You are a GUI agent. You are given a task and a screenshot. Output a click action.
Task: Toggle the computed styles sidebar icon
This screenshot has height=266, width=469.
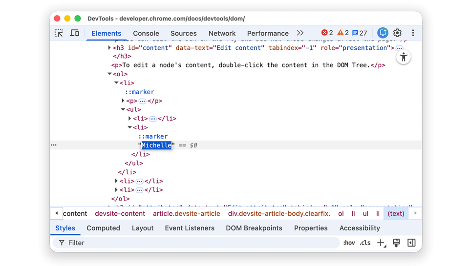pyautogui.click(x=411, y=243)
